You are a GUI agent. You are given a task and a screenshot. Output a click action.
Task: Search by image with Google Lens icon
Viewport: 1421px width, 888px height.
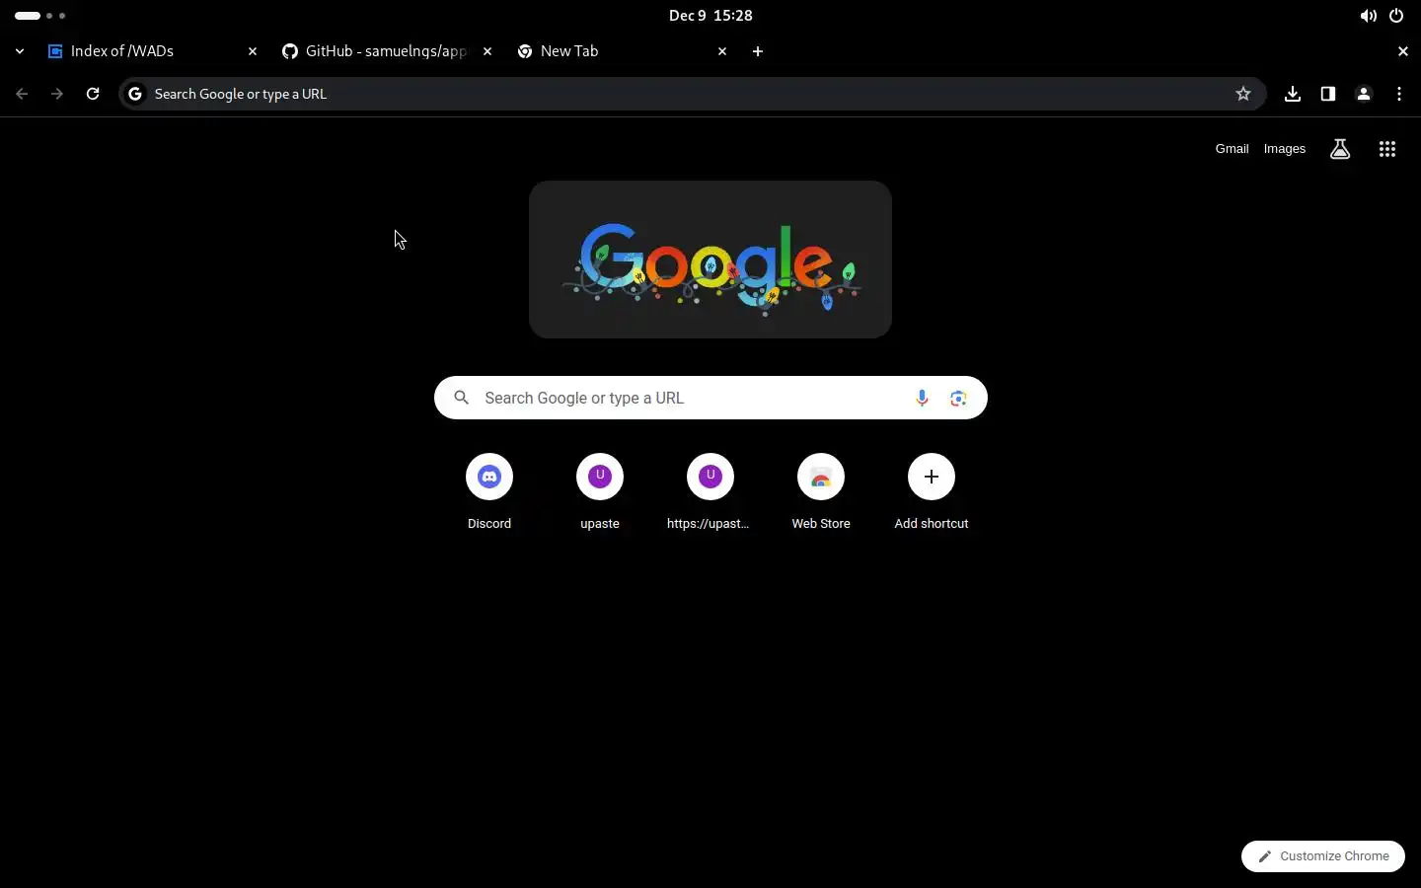pyautogui.click(x=958, y=398)
